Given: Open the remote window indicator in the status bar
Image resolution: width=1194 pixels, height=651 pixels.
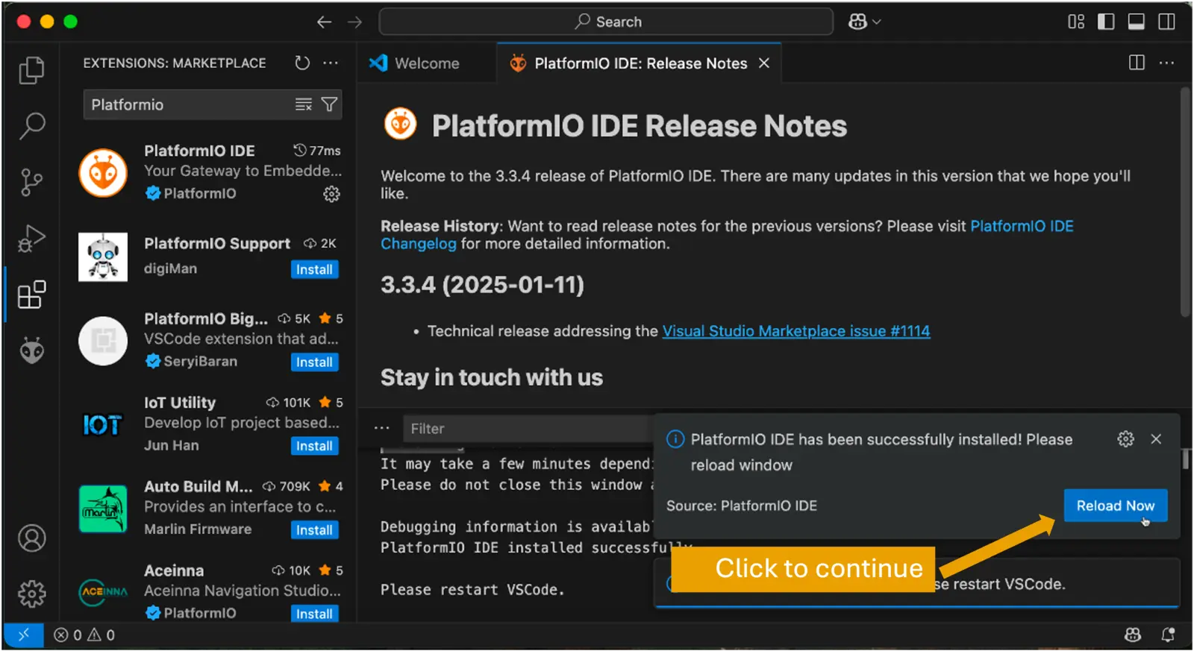Looking at the screenshot, I should (24, 635).
